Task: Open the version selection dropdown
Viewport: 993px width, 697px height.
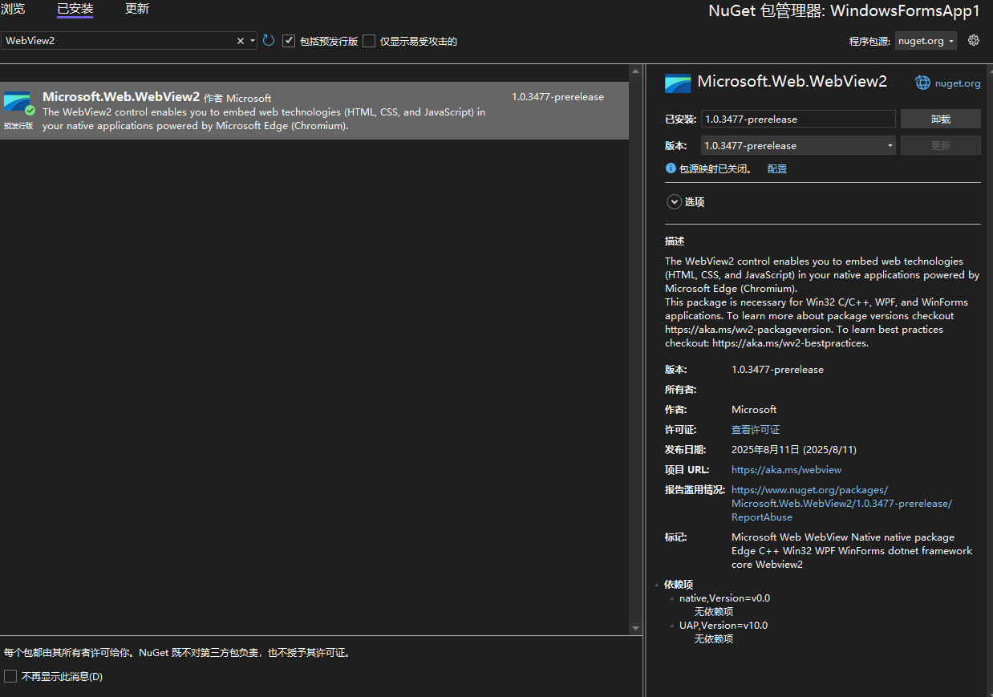Action: click(x=890, y=145)
